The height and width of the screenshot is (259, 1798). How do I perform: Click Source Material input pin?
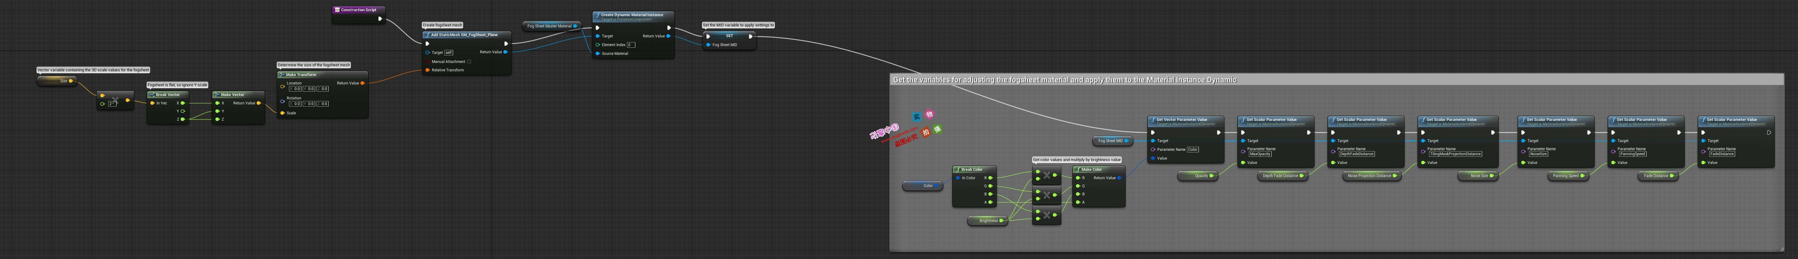(x=598, y=54)
